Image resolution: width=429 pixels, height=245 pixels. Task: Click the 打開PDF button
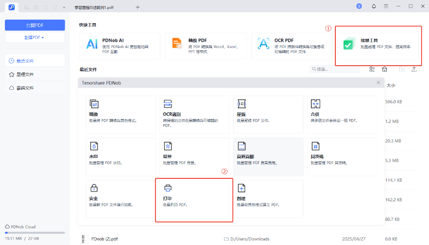[35, 25]
